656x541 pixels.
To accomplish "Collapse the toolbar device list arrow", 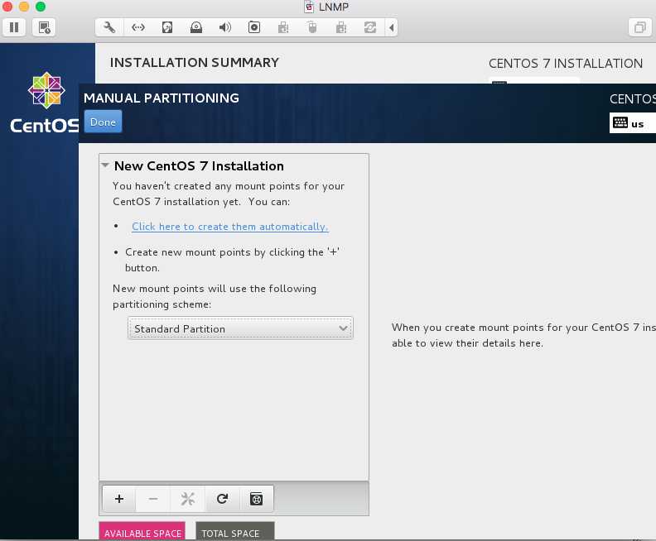I will (x=392, y=27).
